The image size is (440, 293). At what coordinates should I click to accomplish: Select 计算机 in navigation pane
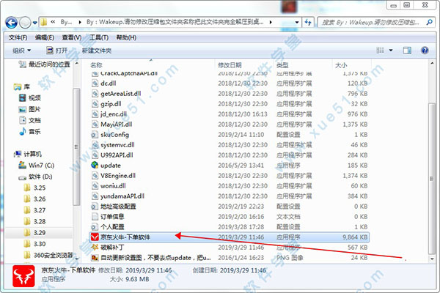[x=28, y=155]
